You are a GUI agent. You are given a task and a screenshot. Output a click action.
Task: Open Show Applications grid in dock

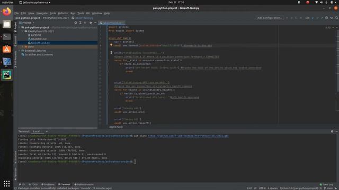pos(7,184)
